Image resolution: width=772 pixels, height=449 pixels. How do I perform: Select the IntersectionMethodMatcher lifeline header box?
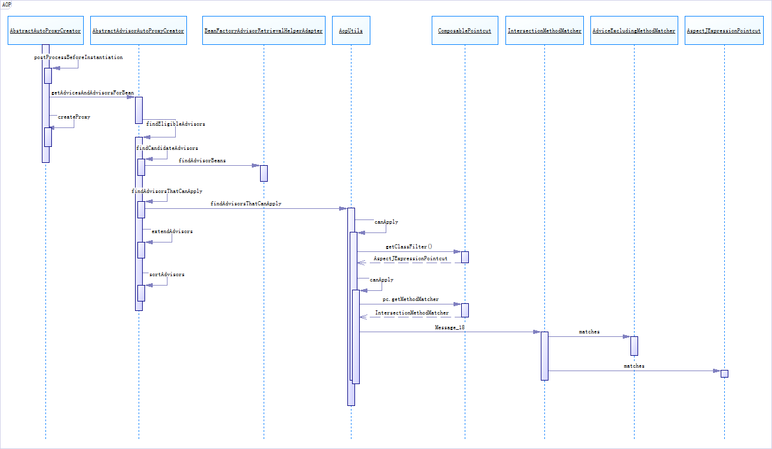544,30
